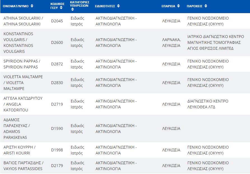Click ΔΙΑΓΝΩΣΤΙΚΟ ΚΕΝΤΡΟ ΛΕΥΚΟΘΕΑ ΛΤΔ provider
The height and width of the screenshot is (174, 250).
[x=208, y=104]
